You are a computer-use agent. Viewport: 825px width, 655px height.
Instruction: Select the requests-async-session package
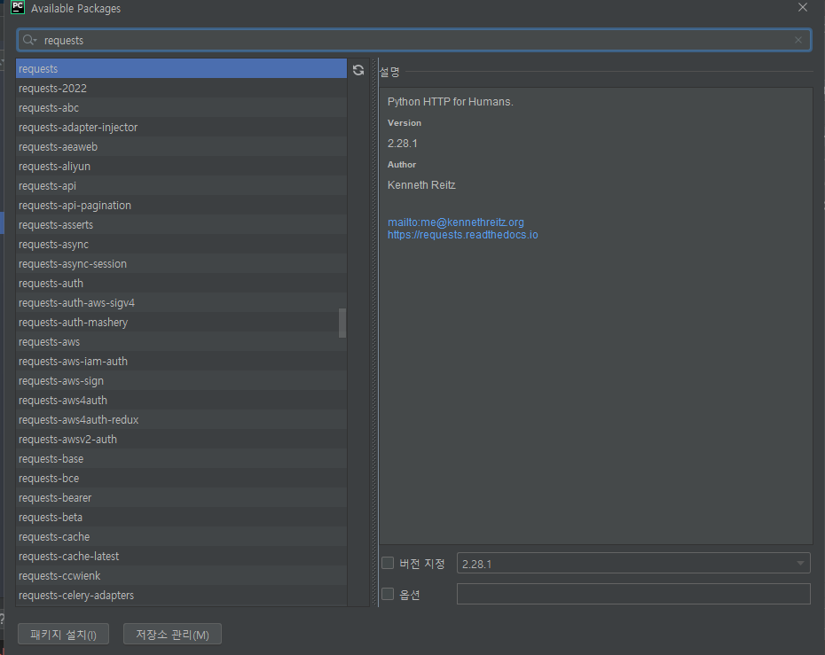click(181, 264)
